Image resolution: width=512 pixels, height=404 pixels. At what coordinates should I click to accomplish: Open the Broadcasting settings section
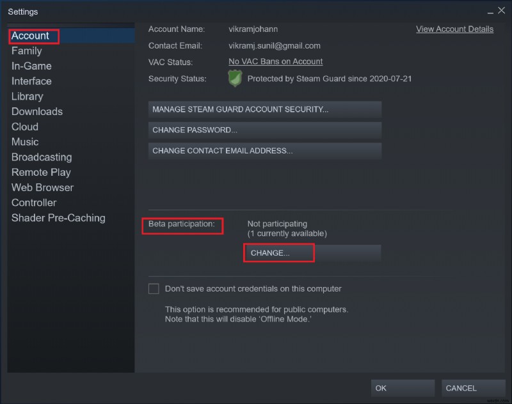click(41, 157)
